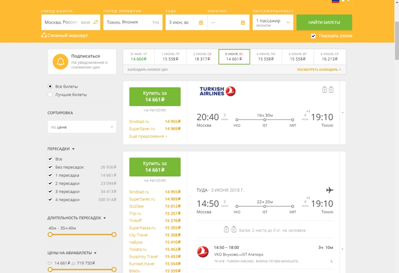Image resolution: width=399 pixels, height=273 pixels.
Task: Click the complex route icon
Action: [44, 35]
